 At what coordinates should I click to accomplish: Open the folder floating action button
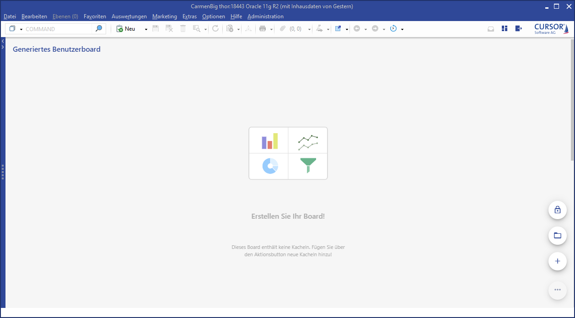[557, 236]
